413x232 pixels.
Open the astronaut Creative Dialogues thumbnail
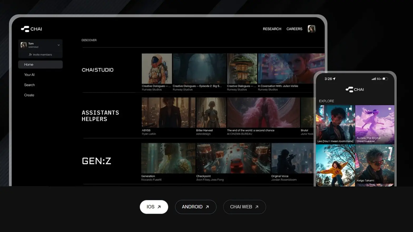click(x=157, y=69)
